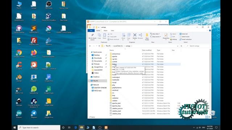This screenshot has height=130, width=232.
Task: Open File tab in Explorer
Action: pyautogui.click(x=91, y=30)
